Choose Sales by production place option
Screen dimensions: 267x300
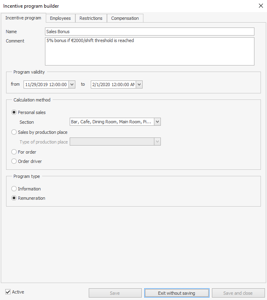click(14, 132)
